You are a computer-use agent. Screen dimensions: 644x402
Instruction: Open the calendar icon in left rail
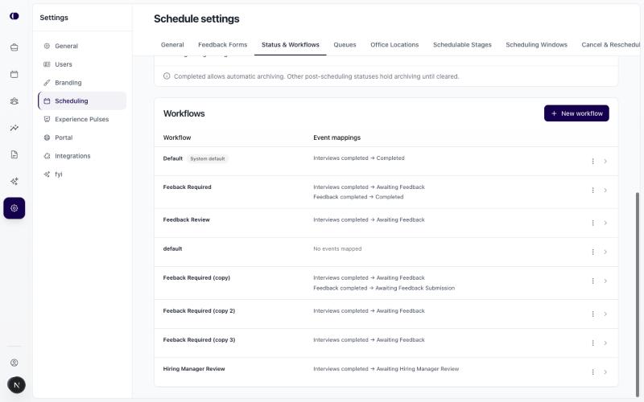[x=14, y=74]
